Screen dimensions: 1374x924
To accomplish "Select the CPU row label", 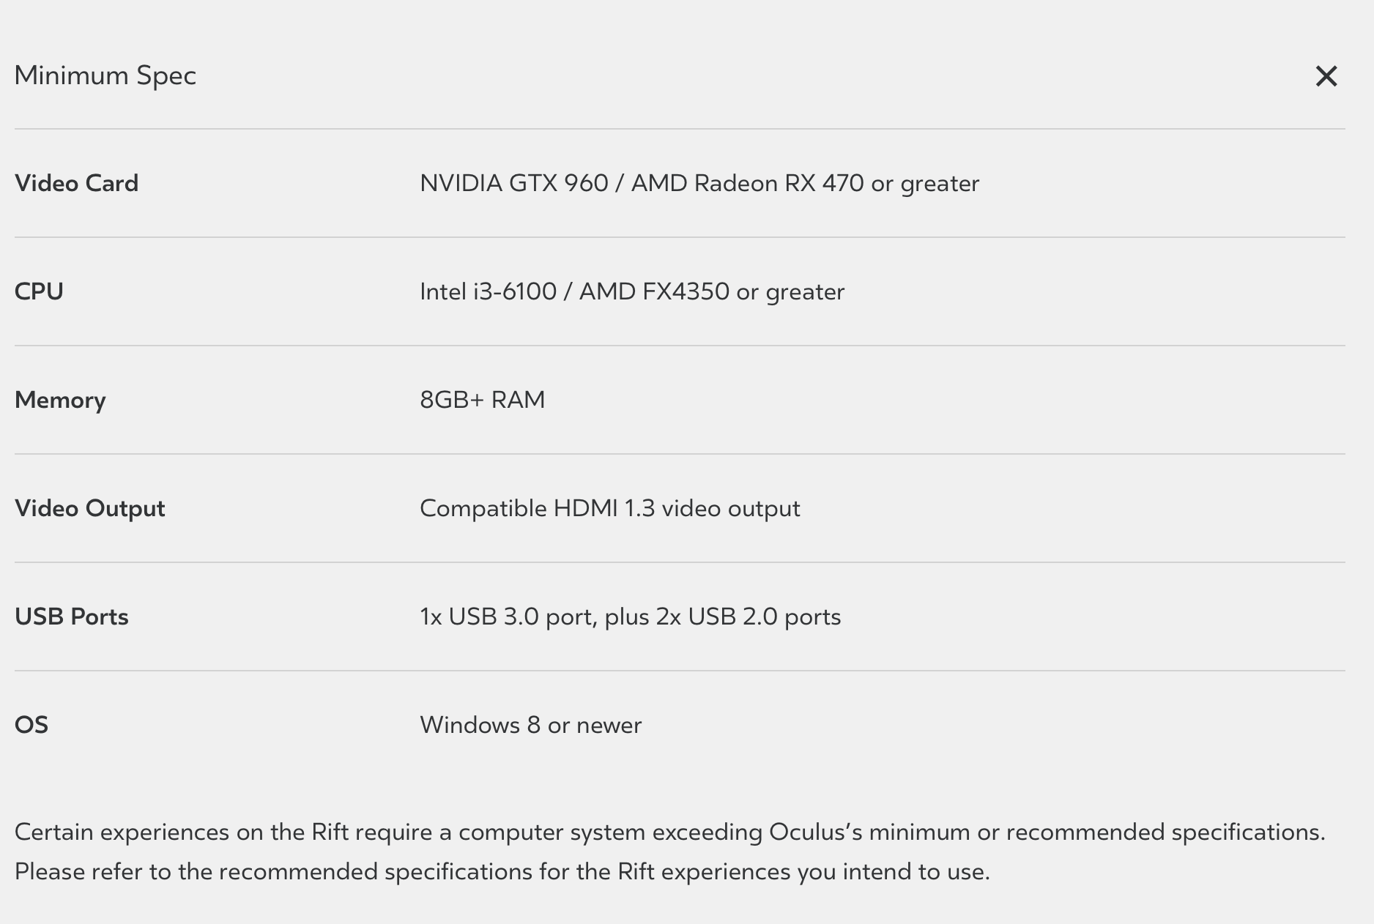I will click(39, 291).
